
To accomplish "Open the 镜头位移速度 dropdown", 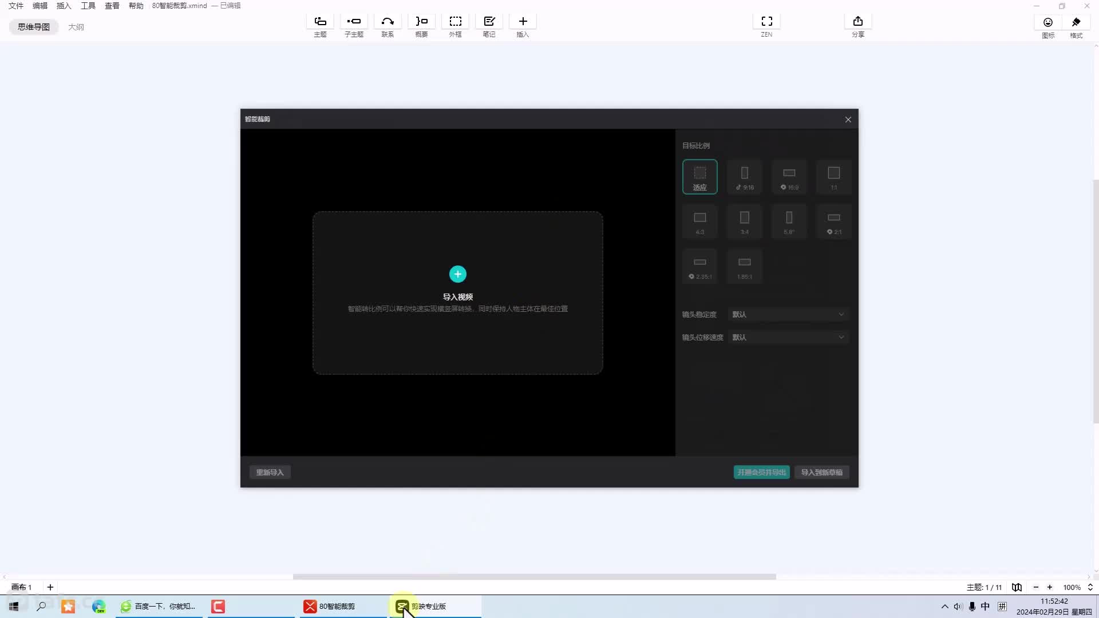I will [788, 337].
